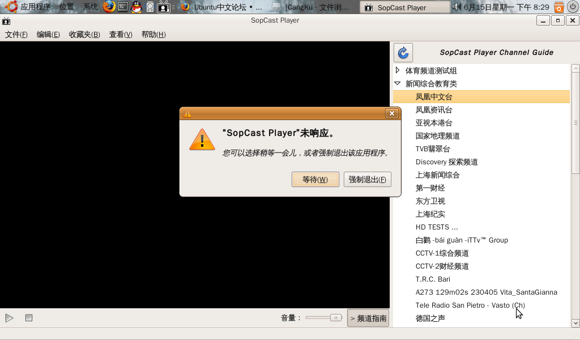Expand the 体育频道测试组 group
Image resolution: width=580 pixels, height=340 pixels.
(x=397, y=70)
